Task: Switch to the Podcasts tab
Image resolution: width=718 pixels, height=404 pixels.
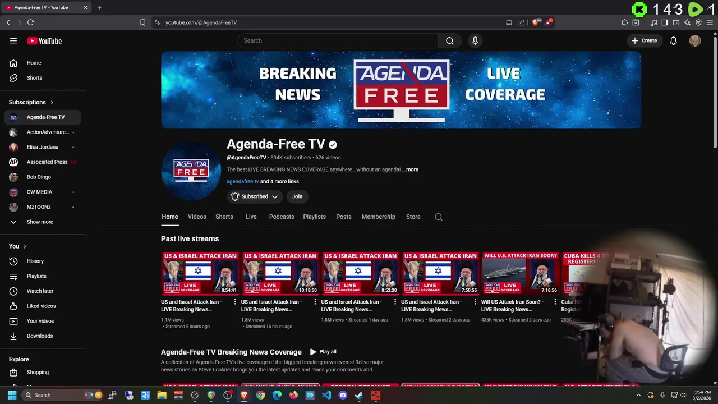Action: 282,217
